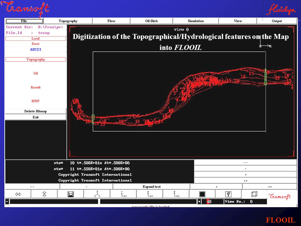Open the Flow menu
Screen dimensions: 301x226
(x=111, y=21)
